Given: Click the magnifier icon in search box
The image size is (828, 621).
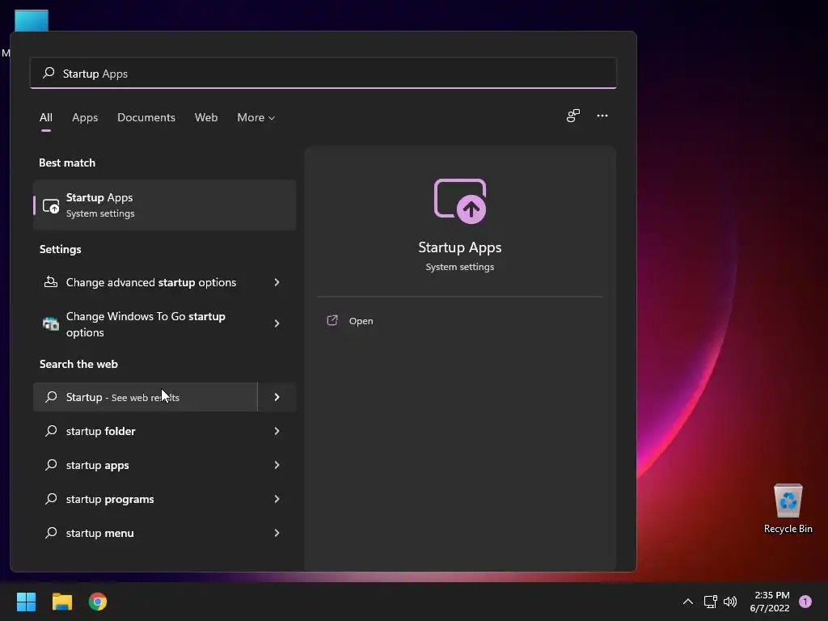Looking at the screenshot, I should coord(49,73).
